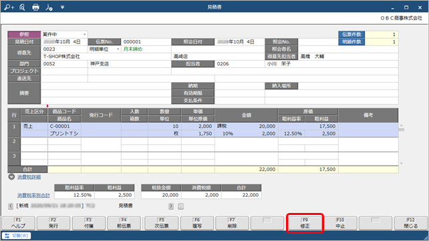Click the F6 複写 button
This screenshot has height=241, width=429.
click(197, 223)
